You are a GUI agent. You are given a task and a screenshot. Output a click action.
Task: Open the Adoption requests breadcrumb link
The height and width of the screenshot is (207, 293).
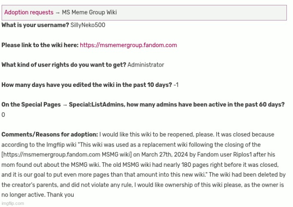click(29, 12)
